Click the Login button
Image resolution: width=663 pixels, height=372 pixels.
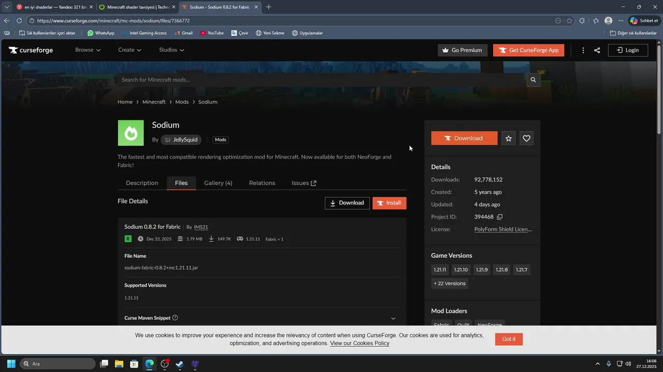(628, 50)
